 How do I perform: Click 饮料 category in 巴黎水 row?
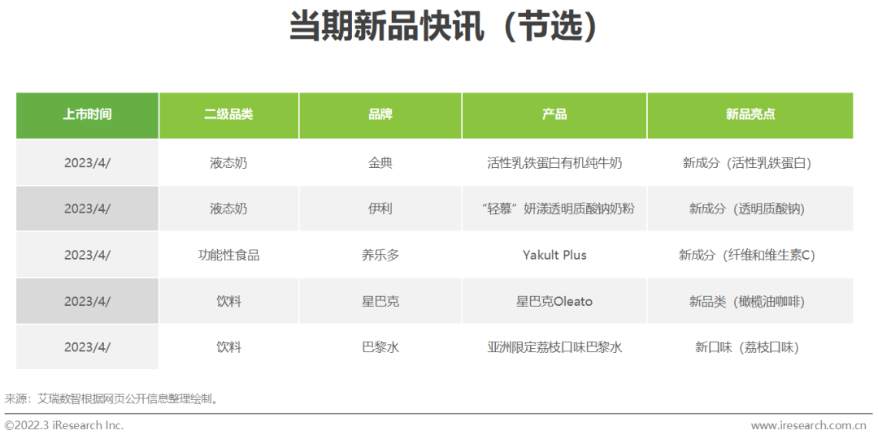[x=229, y=347]
